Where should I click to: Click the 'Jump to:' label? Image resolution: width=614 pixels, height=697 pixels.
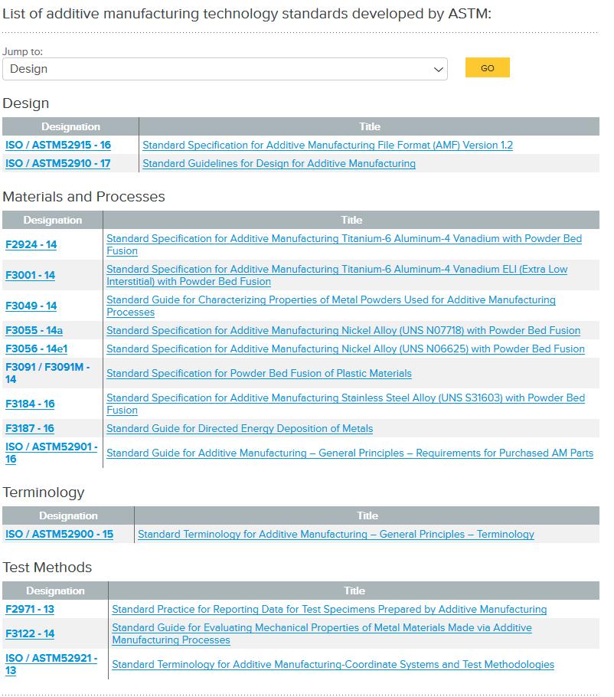pyautogui.click(x=22, y=51)
